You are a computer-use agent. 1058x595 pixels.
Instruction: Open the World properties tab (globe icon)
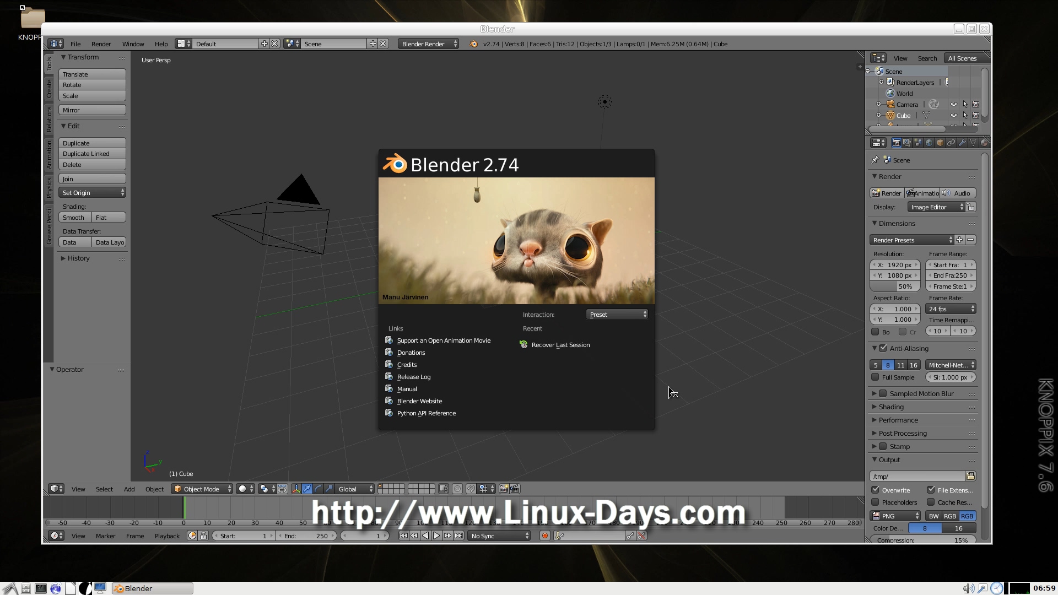point(929,143)
